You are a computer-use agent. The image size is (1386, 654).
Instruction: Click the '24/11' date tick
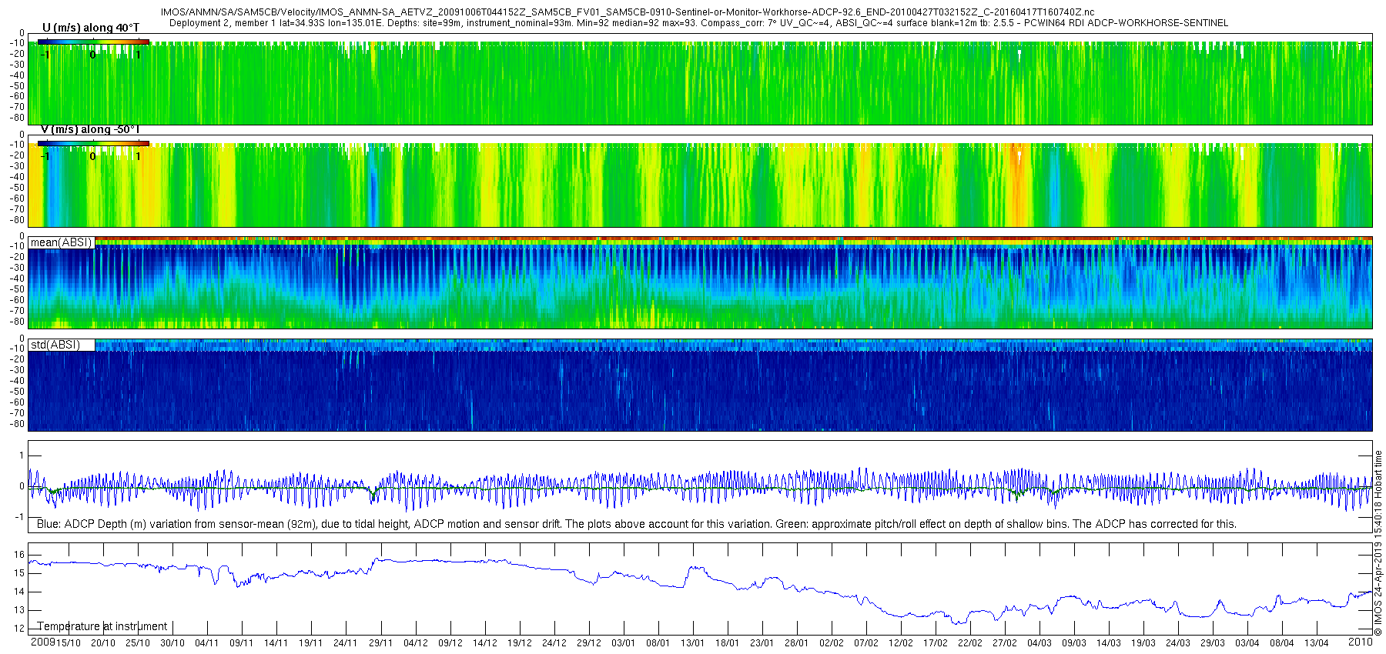click(x=346, y=642)
